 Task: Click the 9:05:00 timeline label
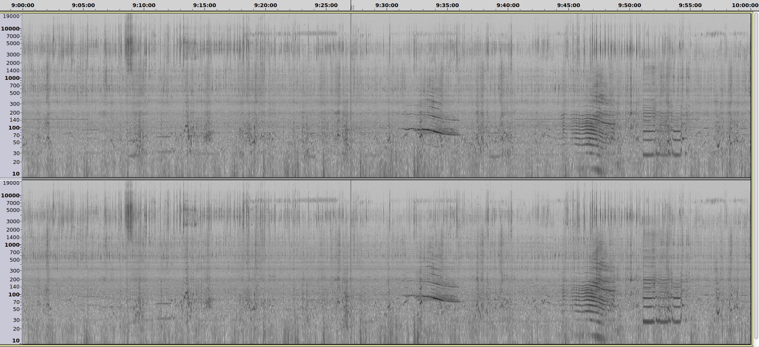[x=83, y=5]
